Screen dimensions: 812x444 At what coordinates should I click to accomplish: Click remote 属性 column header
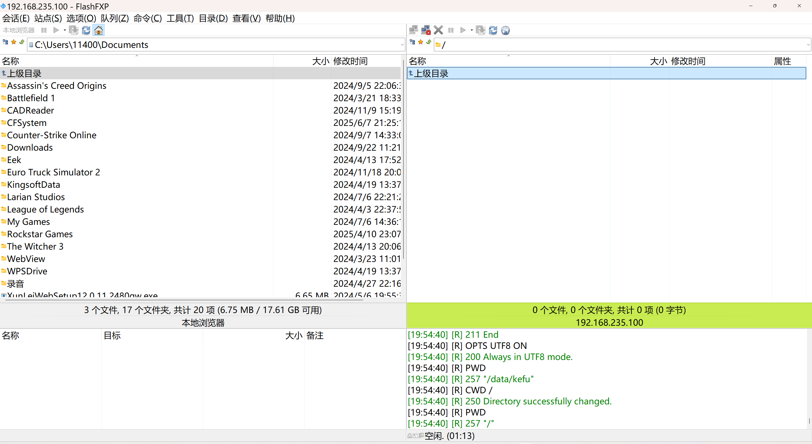pyautogui.click(x=782, y=61)
